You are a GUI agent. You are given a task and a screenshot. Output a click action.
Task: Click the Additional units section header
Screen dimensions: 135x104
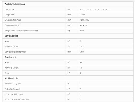pos(11,78)
